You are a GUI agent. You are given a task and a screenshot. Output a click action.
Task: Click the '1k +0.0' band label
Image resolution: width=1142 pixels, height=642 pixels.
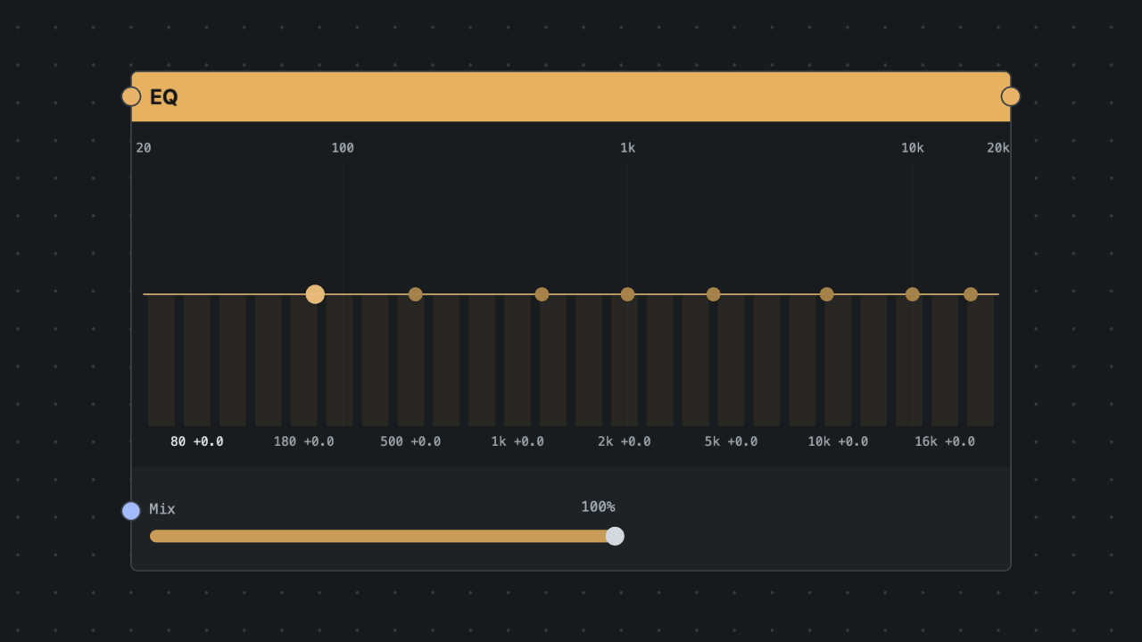pos(517,441)
